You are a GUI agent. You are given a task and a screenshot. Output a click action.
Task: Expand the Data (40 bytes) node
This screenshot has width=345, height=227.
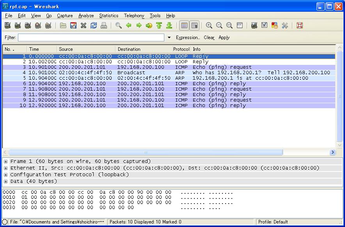click(x=6, y=181)
